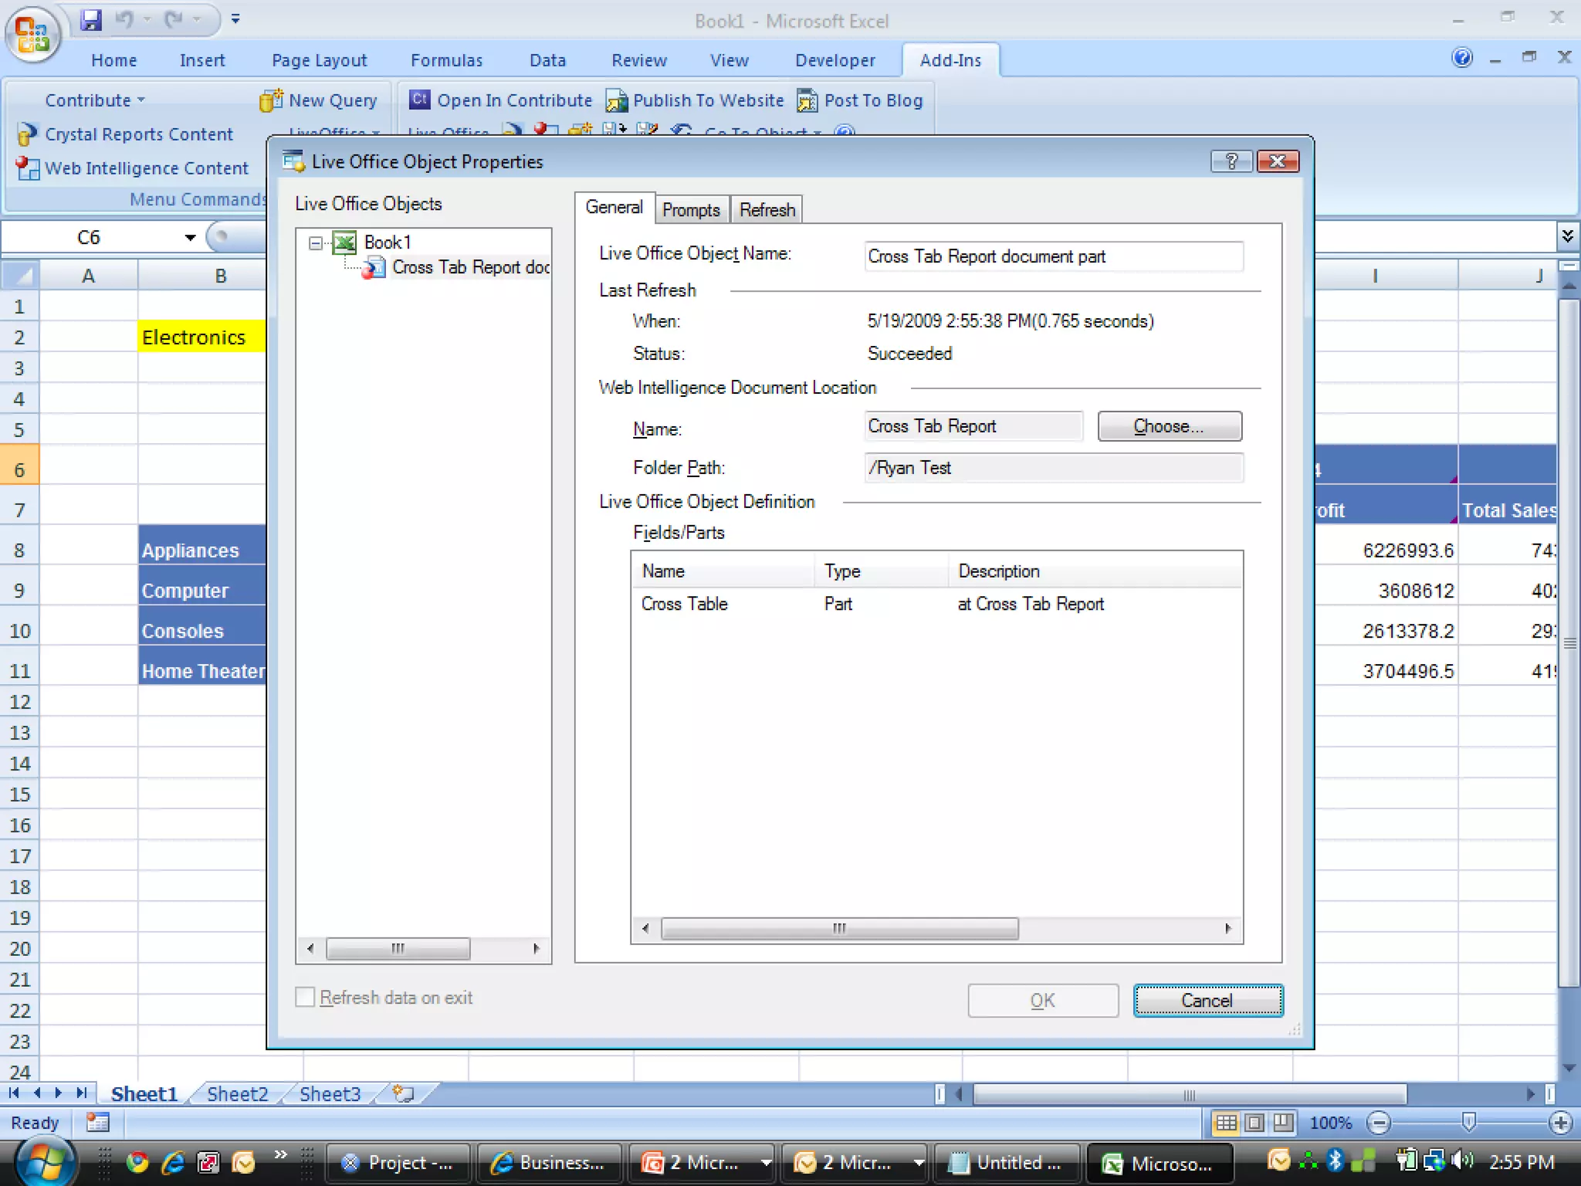1581x1186 pixels.
Task: Select the General tab
Action: tap(614, 207)
